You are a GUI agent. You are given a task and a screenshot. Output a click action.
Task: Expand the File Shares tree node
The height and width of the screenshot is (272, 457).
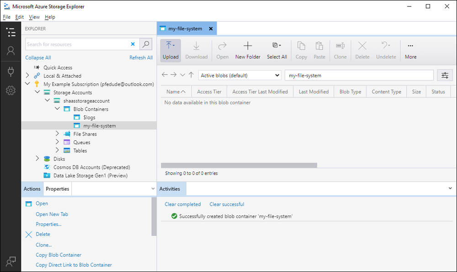(57, 134)
